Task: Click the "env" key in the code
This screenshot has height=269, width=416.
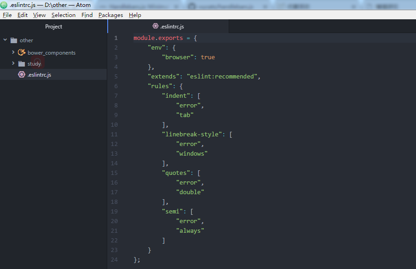Action: (156, 48)
